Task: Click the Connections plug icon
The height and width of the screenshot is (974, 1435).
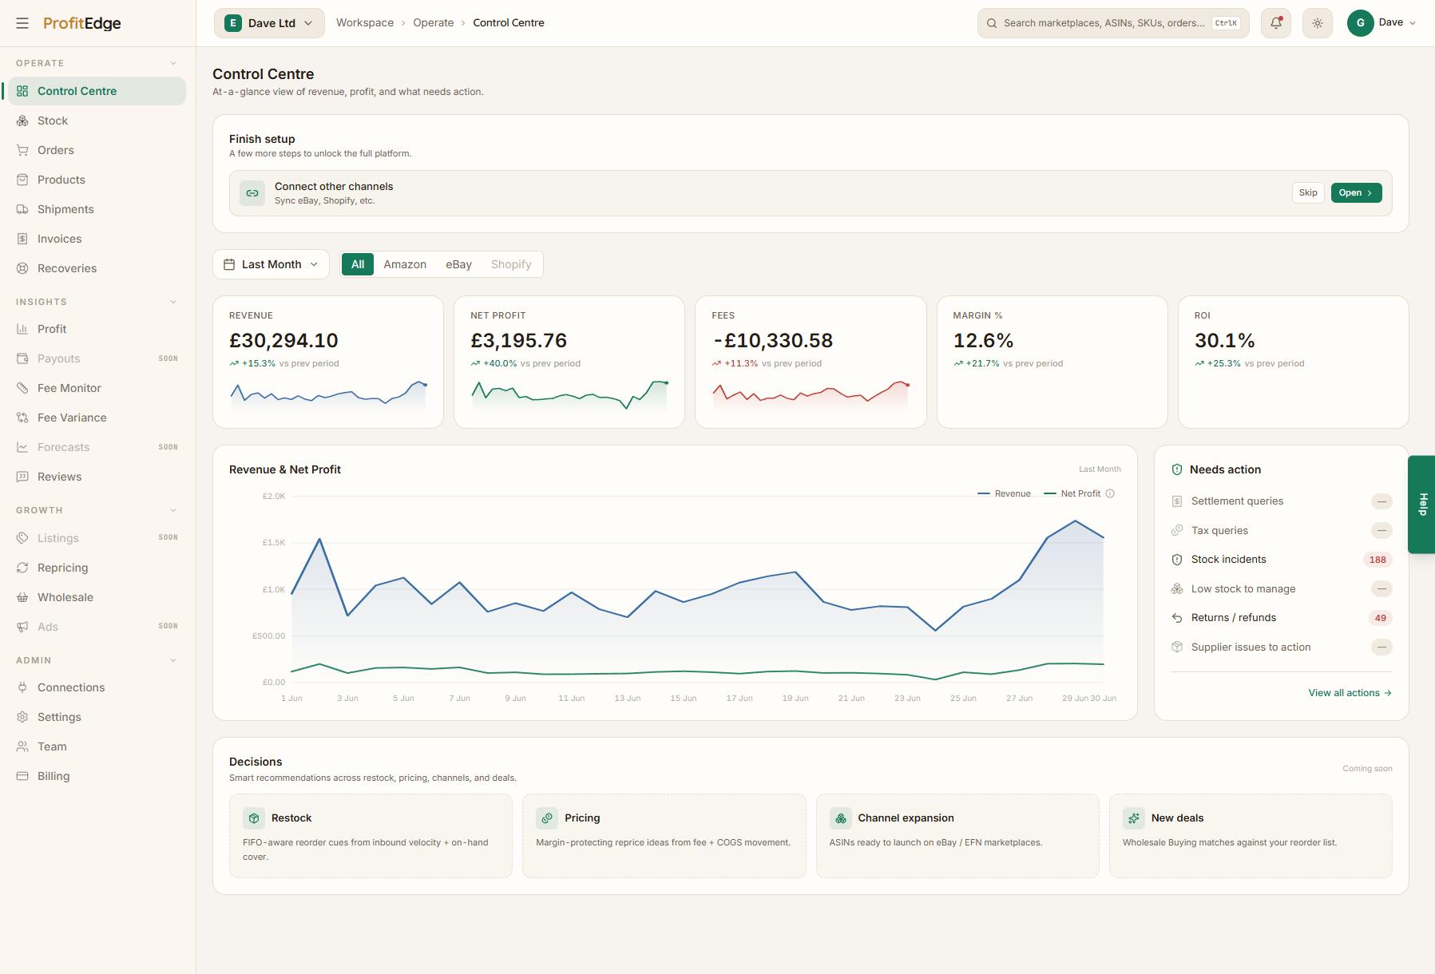Action: tap(22, 687)
